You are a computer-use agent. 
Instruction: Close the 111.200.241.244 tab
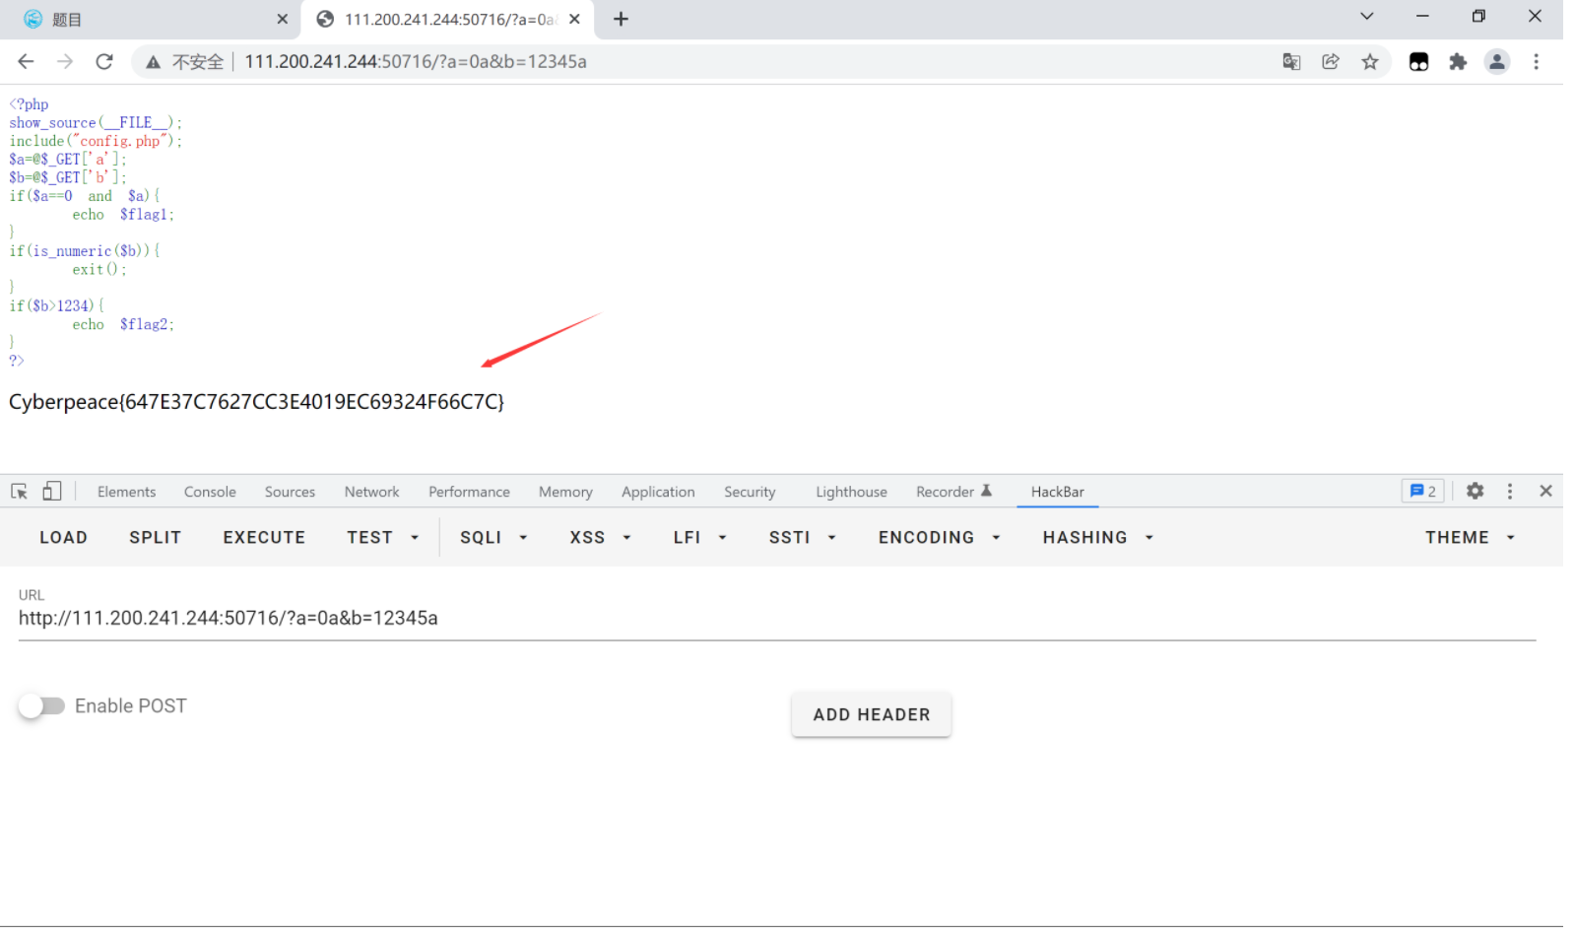coord(574,19)
